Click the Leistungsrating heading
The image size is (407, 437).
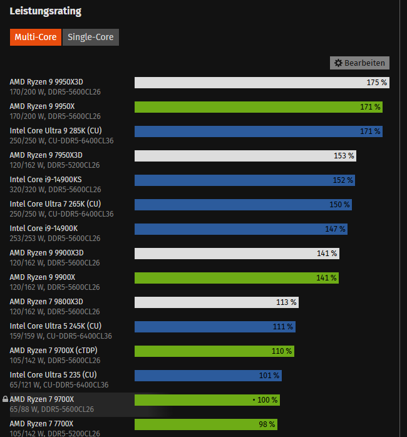click(x=46, y=11)
